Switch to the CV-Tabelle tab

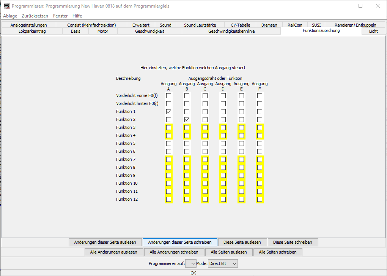pos(240,25)
